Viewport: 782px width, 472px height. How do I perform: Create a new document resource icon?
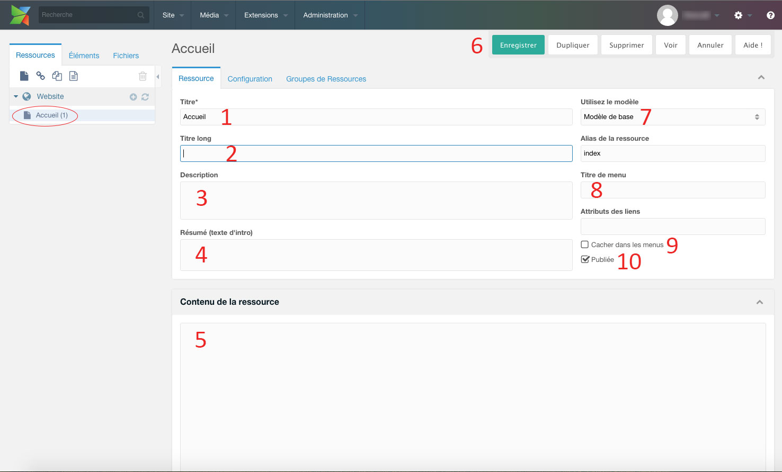click(24, 76)
